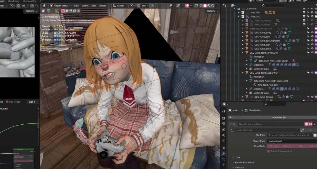Click the link icon next to ame_cloth.abc
This screenshot has width=317, height=169.
302,130
